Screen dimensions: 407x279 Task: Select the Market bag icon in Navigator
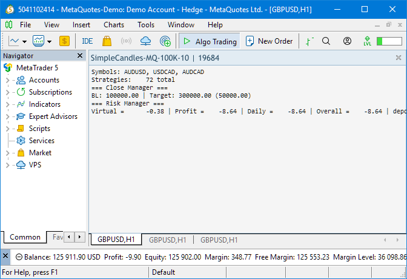[x=21, y=153]
